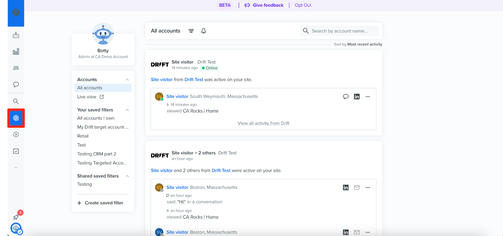Click View all activity from Drift
Image resolution: width=503 pixels, height=236 pixels.
click(x=263, y=123)
